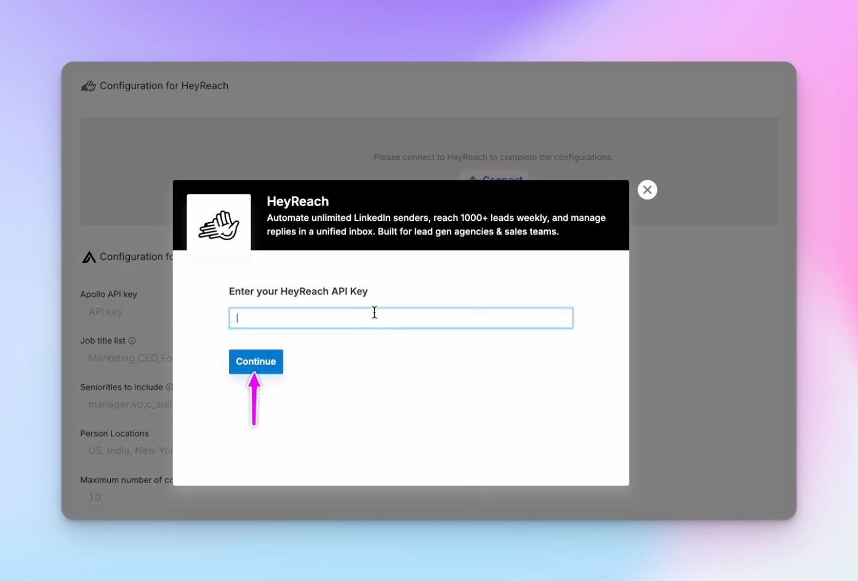Click the HeyReach icon beside Configuration for HeyReach
The width and height of the screenshot is (858, 581).
click(x=89, y=86)
